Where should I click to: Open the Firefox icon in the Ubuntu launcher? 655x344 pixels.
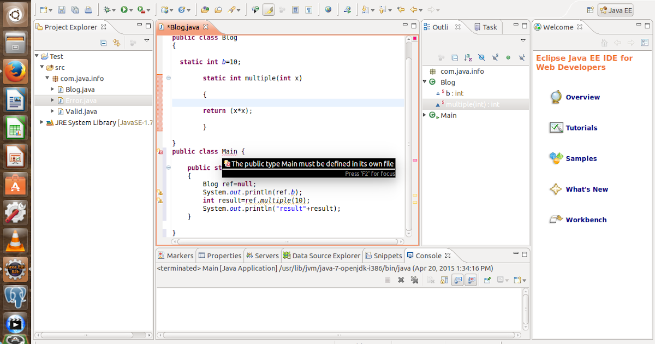[15, 71]
